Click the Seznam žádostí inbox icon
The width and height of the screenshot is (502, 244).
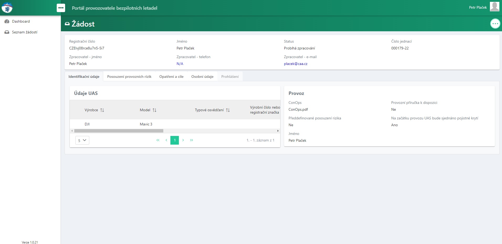click(7, 32)
